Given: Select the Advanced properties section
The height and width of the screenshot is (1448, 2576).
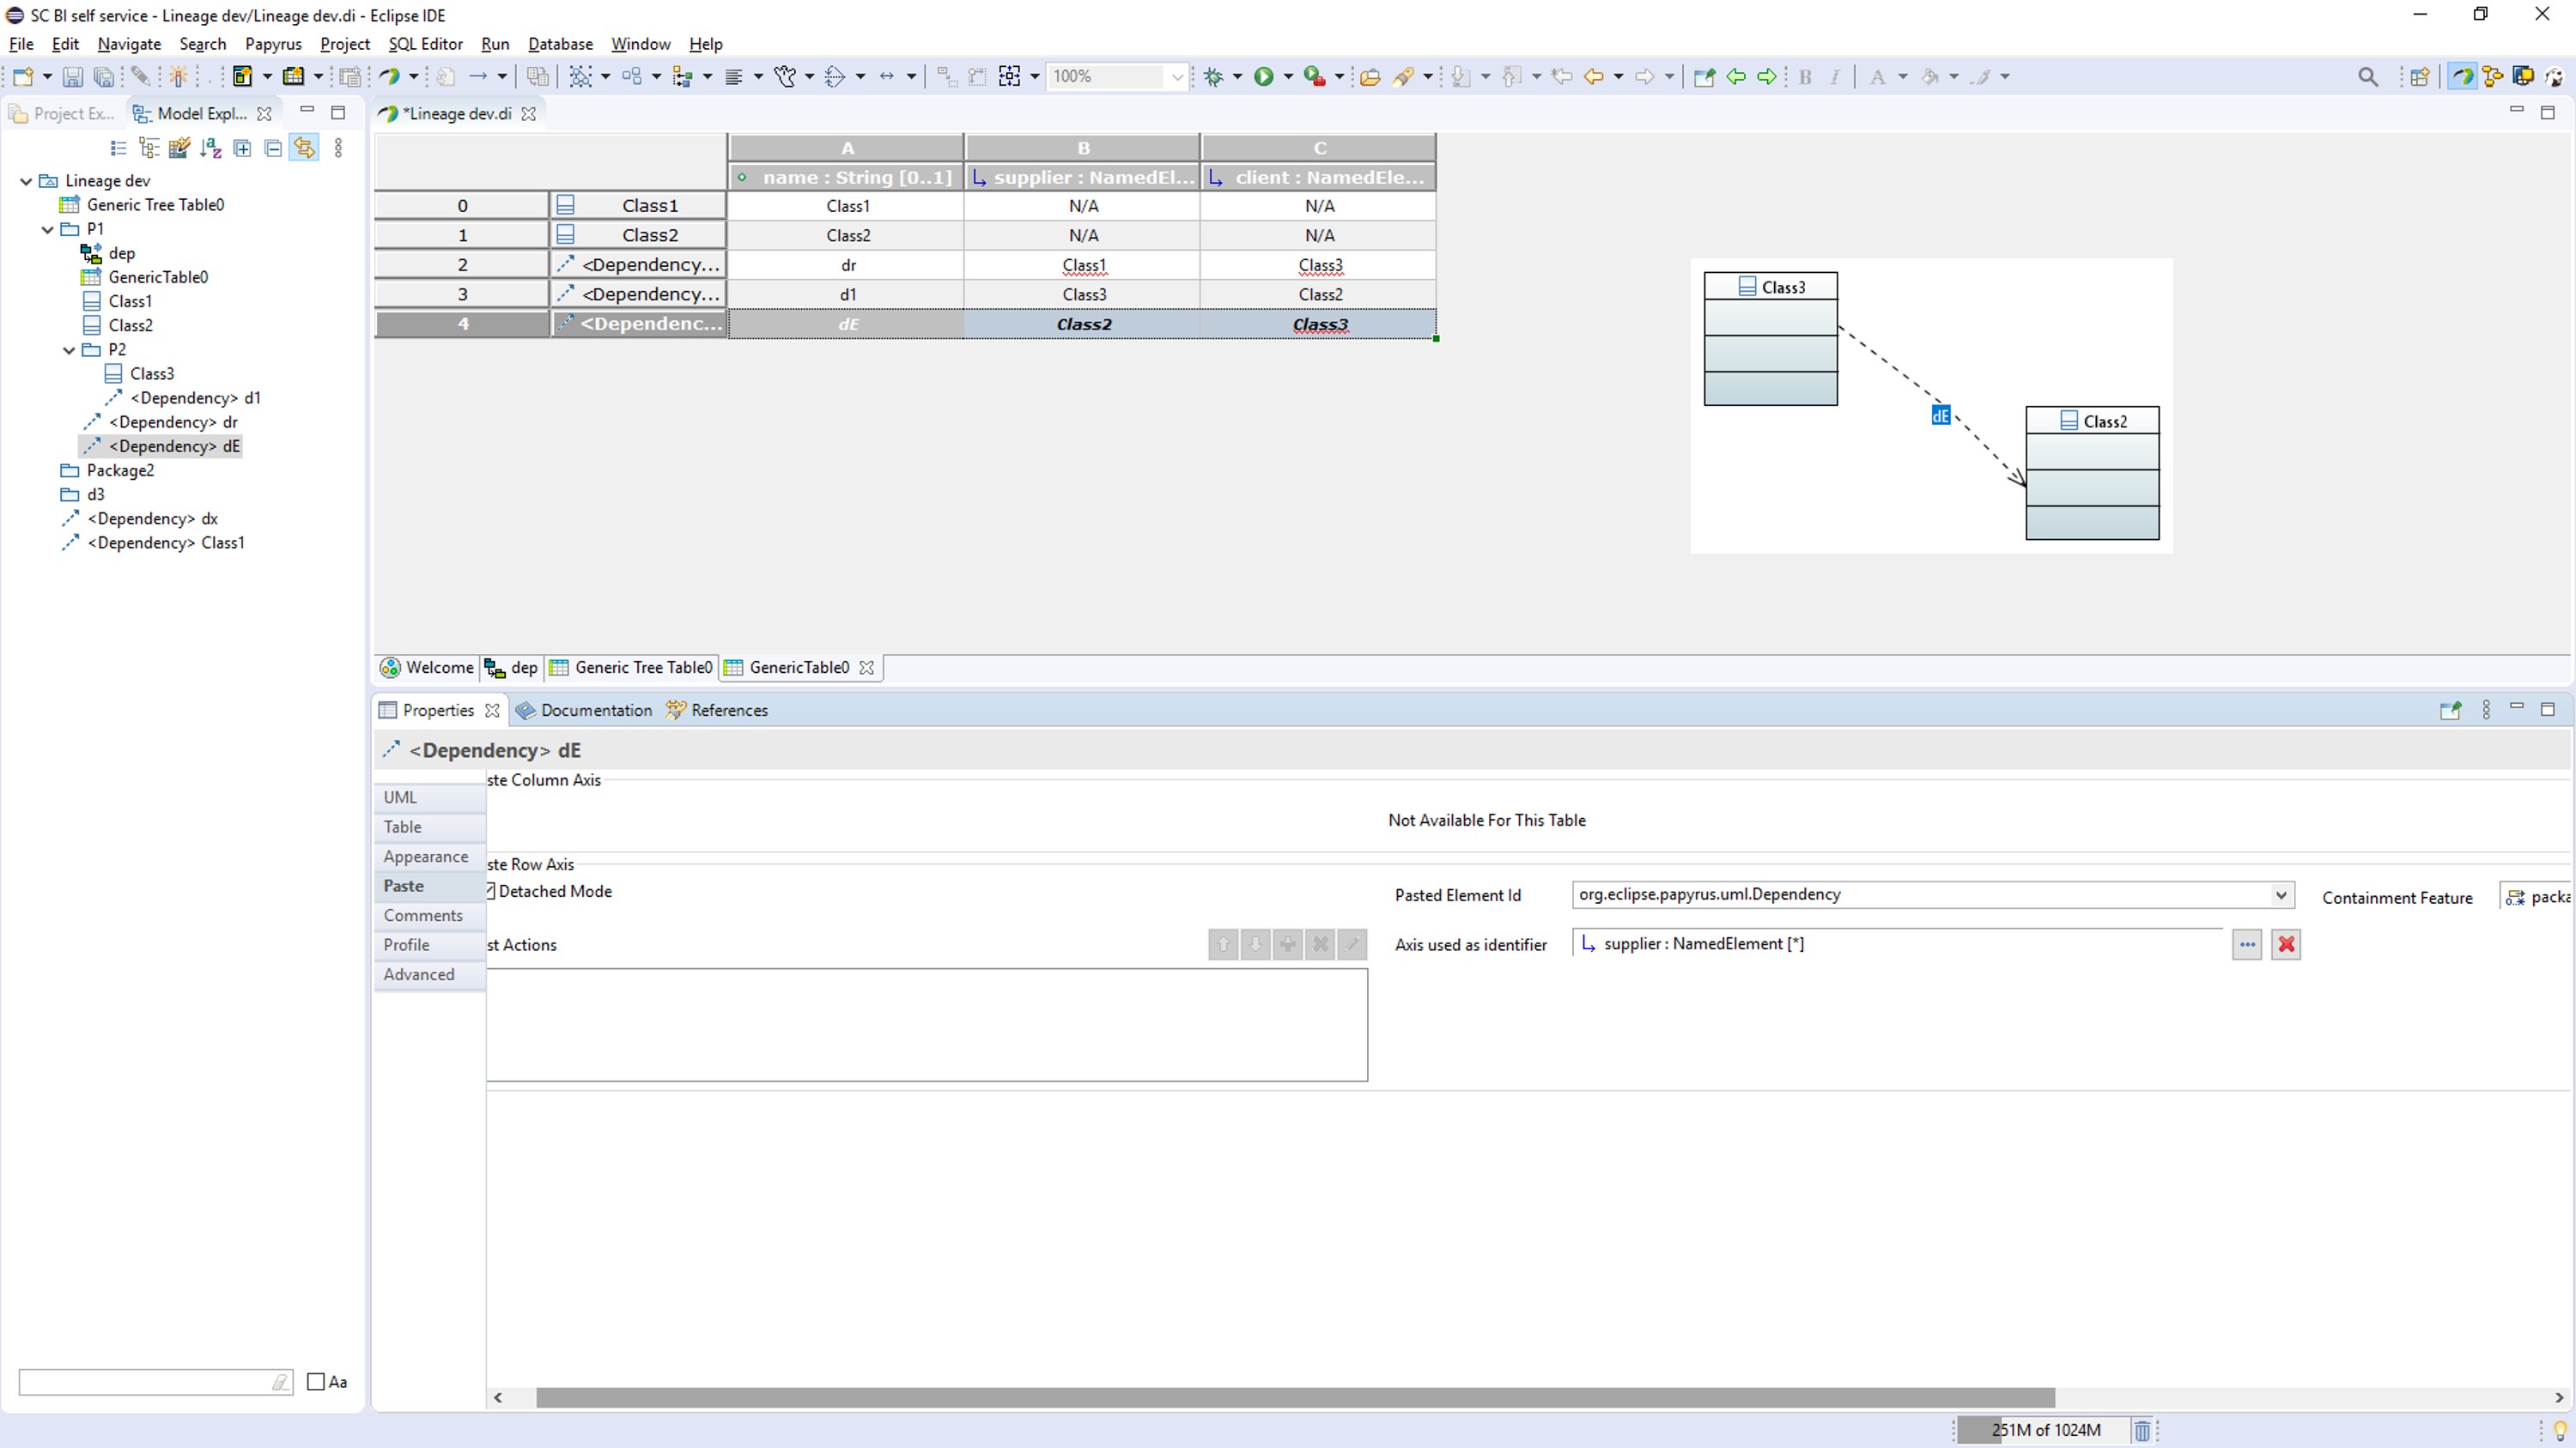Looking at the screenshot, I should pyautogui.click(x=430, y=974).
